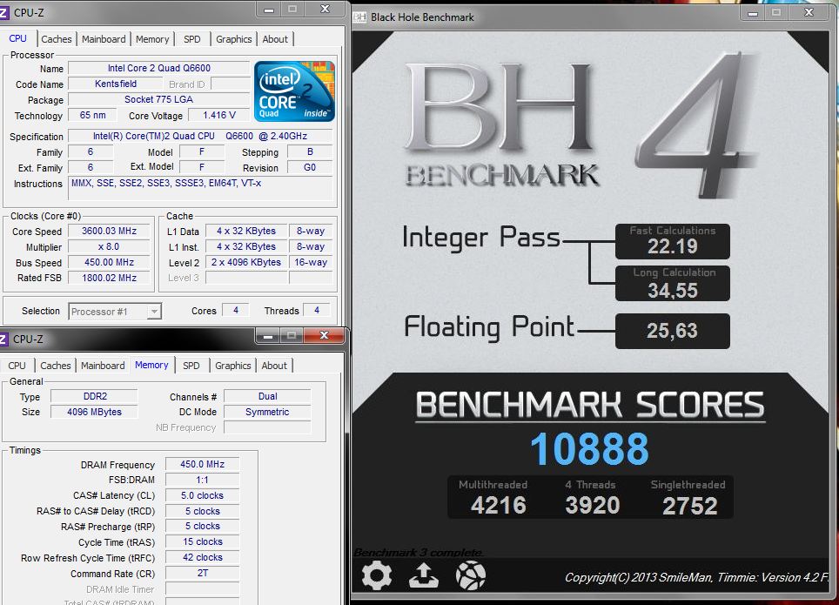The height and width of the screenshot is (605, 839).
Task: Click the Command Rate value 2T
Action: click(202, 573)
